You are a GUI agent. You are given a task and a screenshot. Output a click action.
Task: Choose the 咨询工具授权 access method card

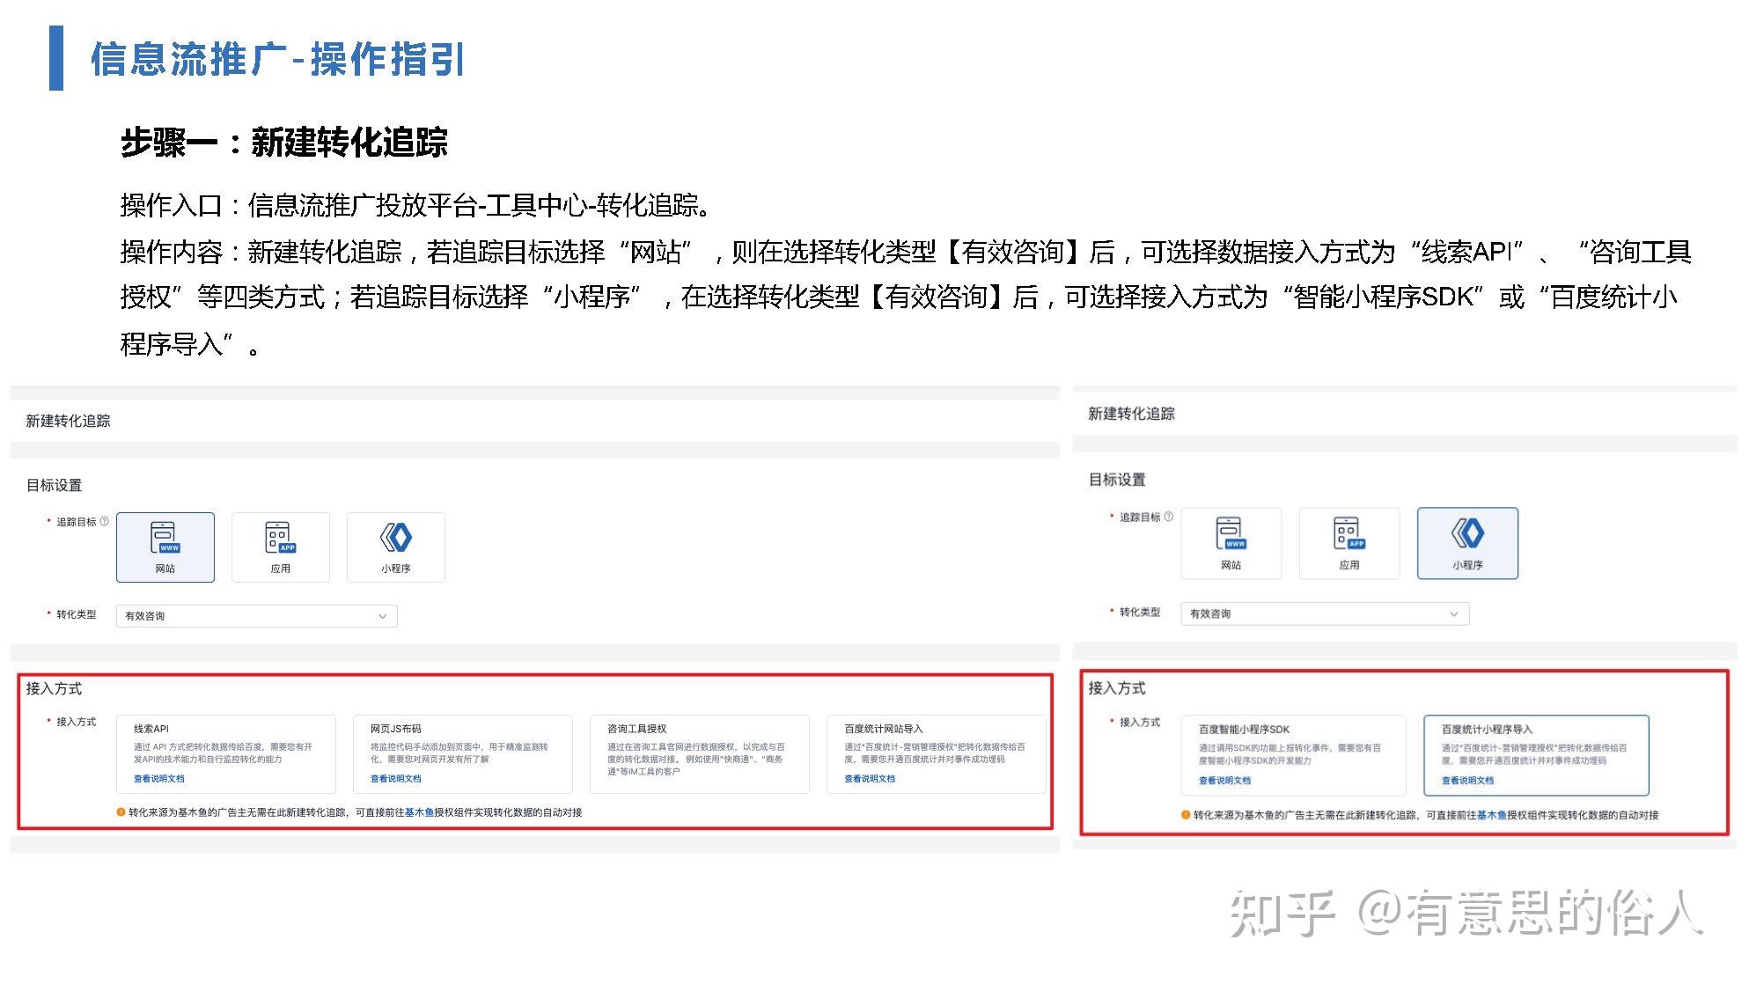700,754
